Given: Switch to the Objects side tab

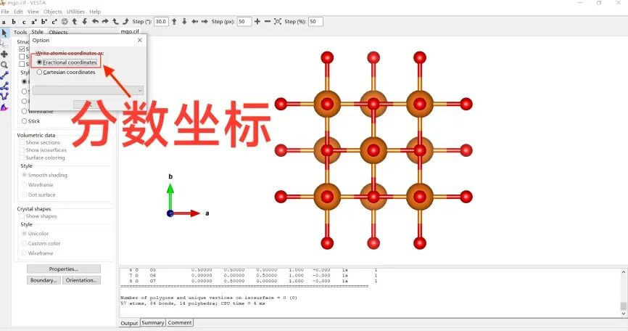Looking at the screenshot, I should click(x=58, y=32).
